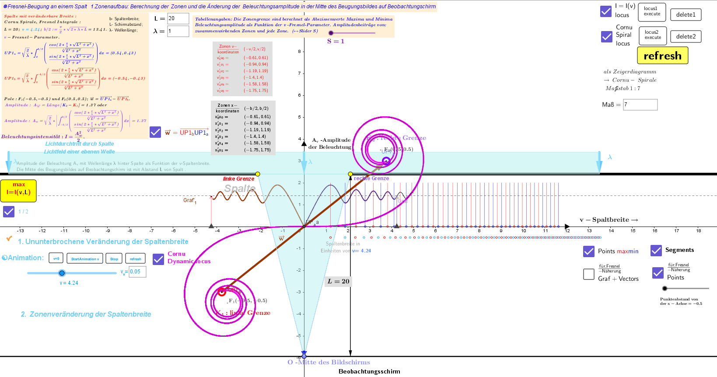The height and width of the screenshot is (377, 717).
Task: Toggle the '1 / 2' checkbox
Action: 9,212
